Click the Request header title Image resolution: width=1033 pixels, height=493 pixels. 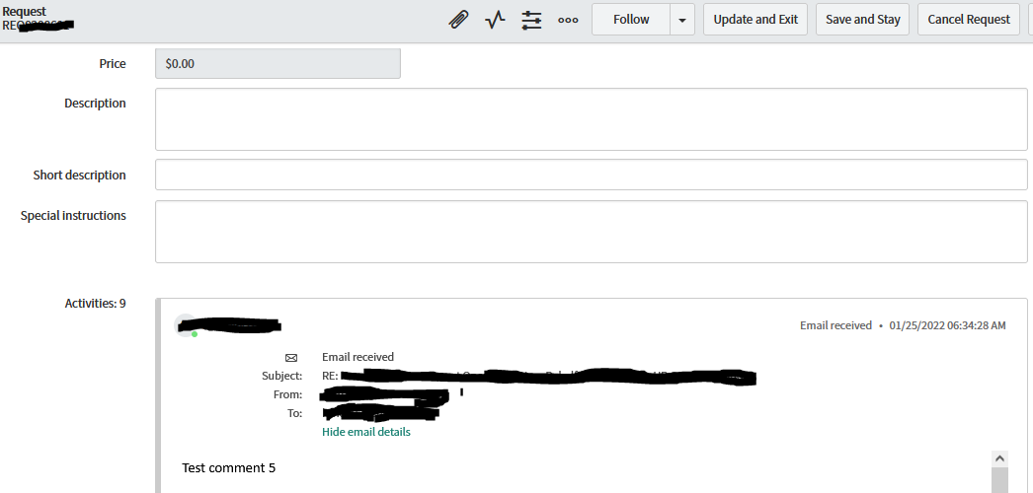click(x=25, y=11)
